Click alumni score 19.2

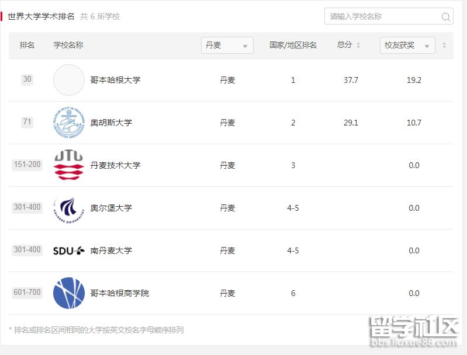pos(414,80)
